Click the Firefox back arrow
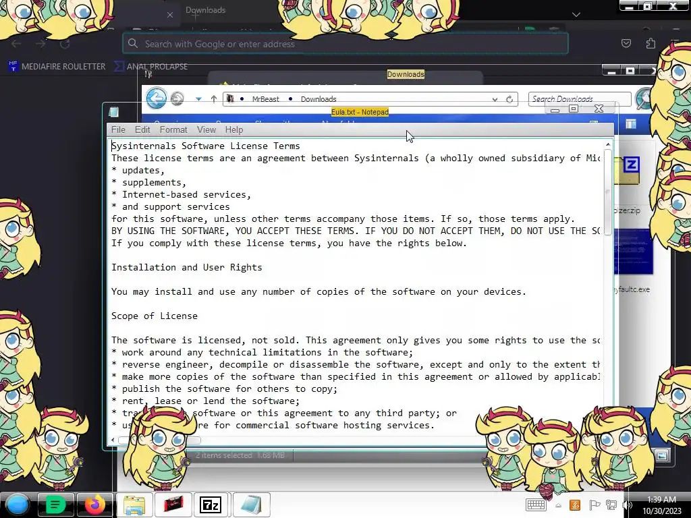 tap(16, 44)
